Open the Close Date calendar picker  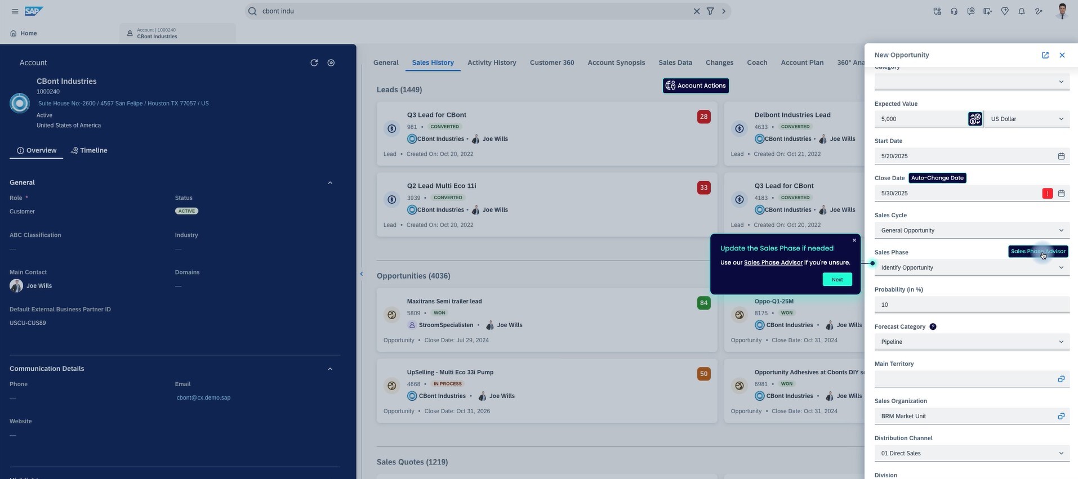(x=1061, y=193)
